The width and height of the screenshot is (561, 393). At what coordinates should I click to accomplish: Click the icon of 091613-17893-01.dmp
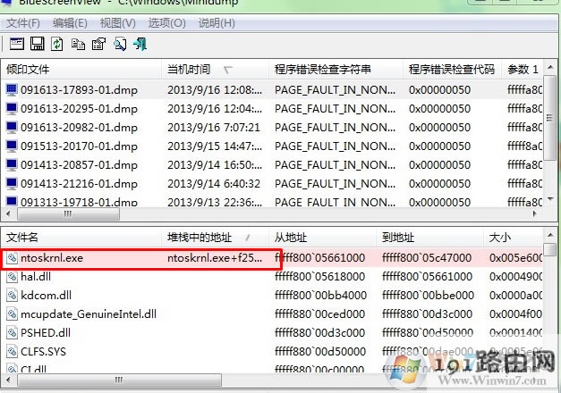[12, 89]
